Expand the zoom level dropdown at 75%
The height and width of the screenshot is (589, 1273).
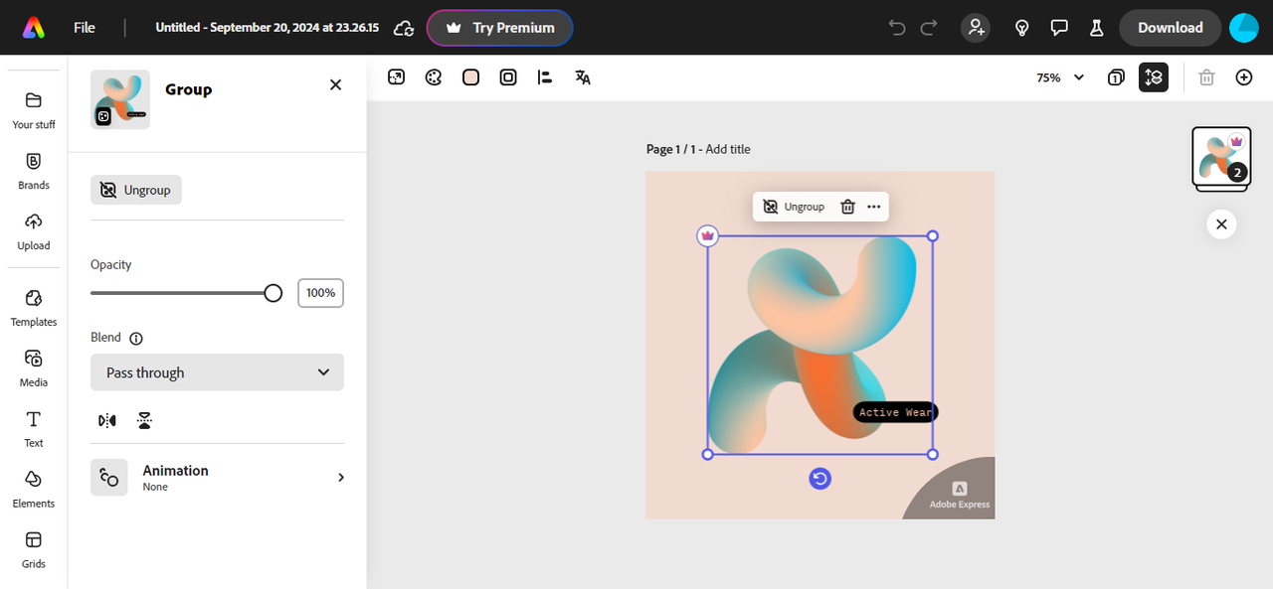click(1060, 77)
